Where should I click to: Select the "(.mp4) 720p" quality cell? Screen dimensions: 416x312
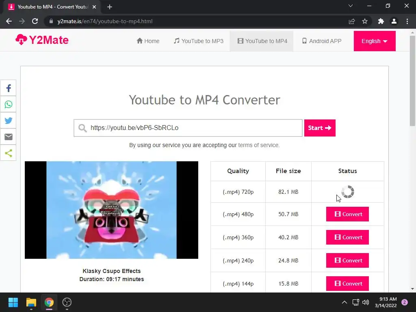click(238, 192)
